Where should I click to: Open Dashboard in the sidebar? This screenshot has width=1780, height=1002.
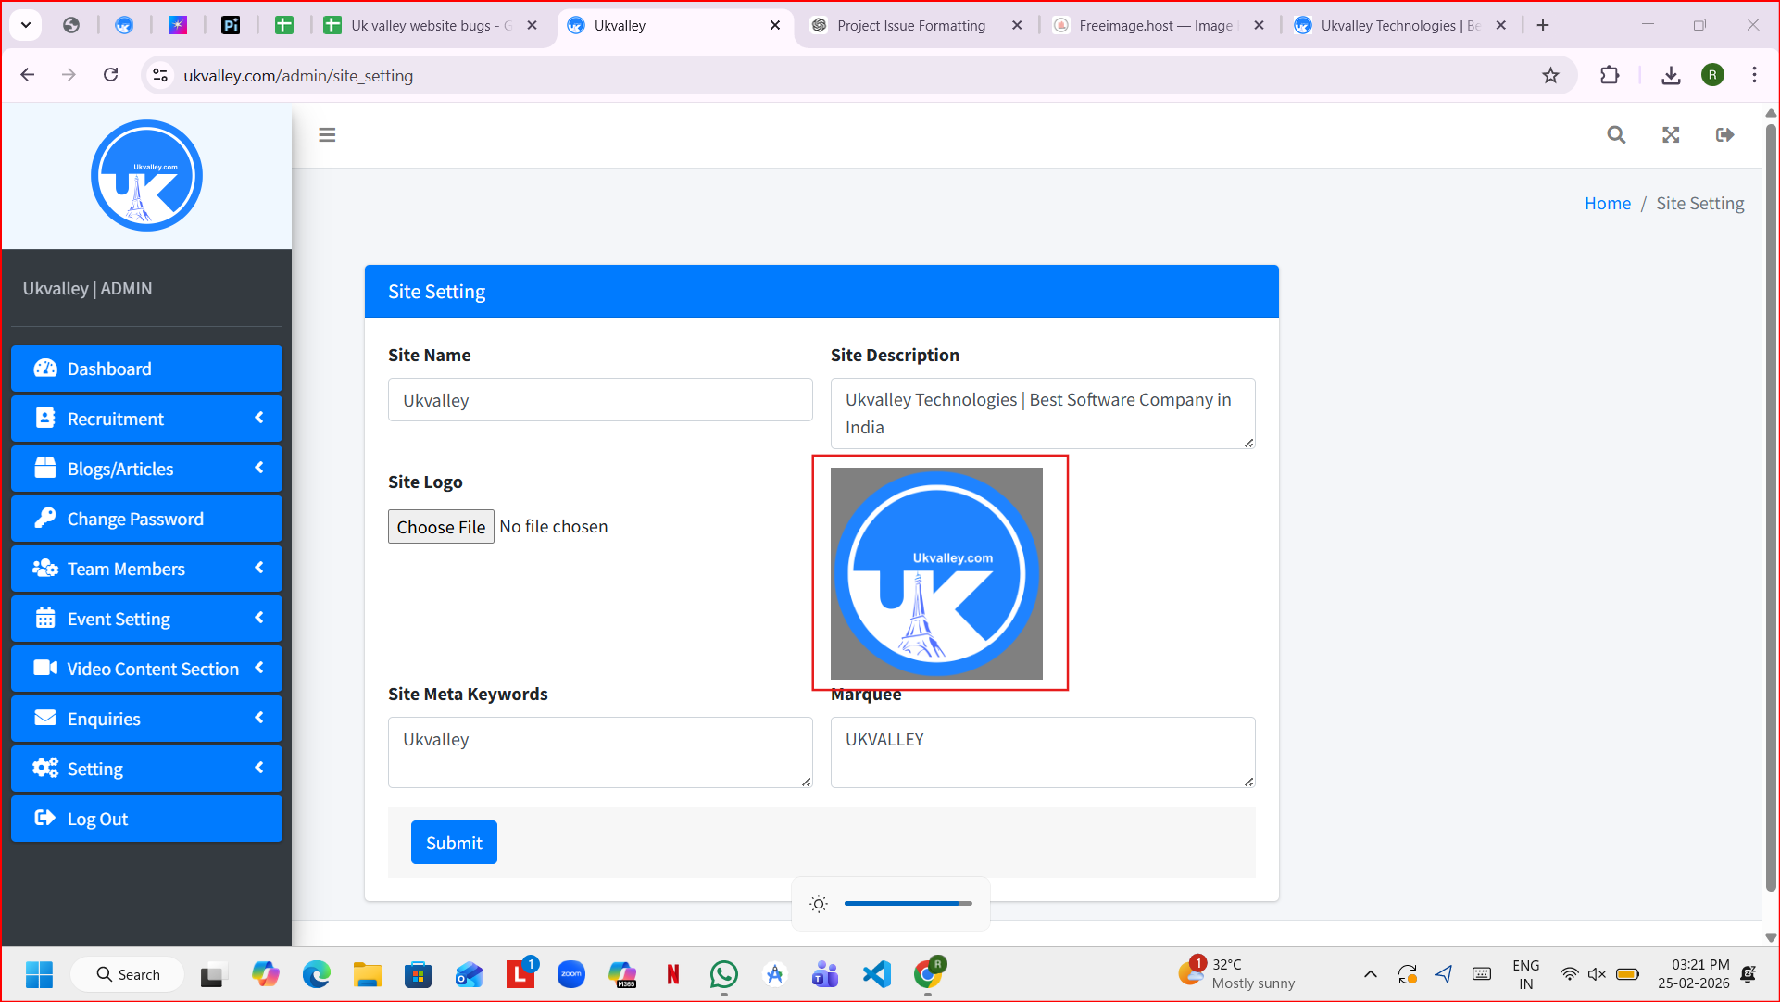[146, 369]
